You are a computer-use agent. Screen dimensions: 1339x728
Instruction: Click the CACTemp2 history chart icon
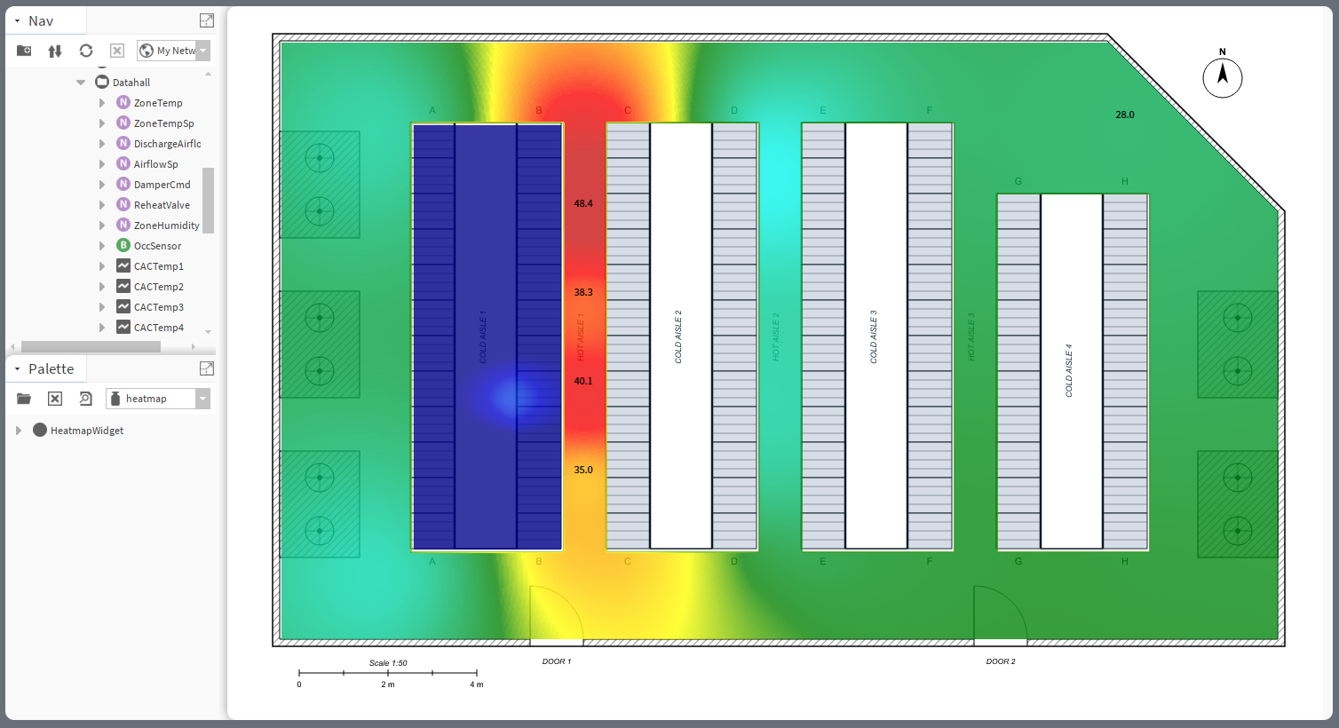(x=123, y=286)
